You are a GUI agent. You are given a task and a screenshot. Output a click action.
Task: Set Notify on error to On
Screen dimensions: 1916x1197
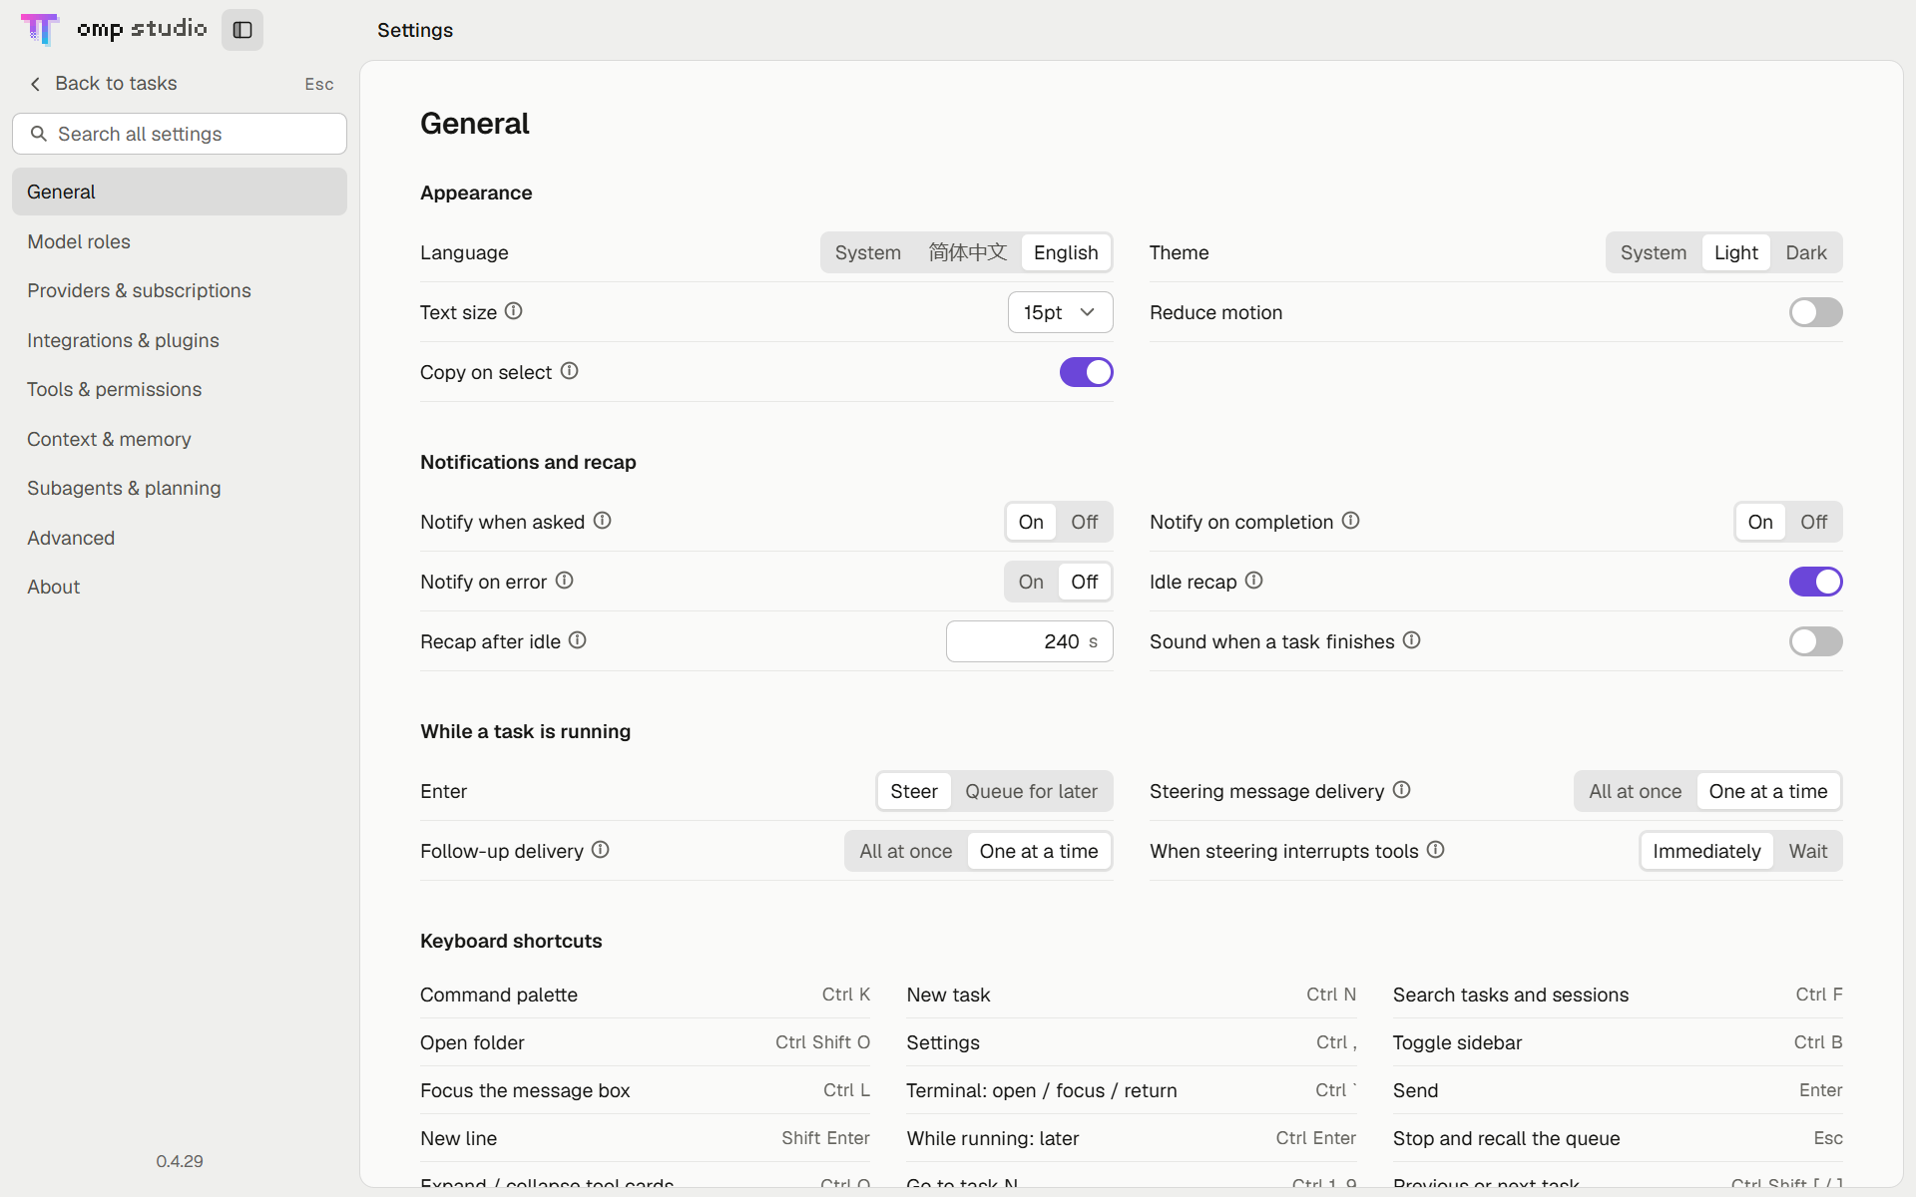click(1031, 582)
